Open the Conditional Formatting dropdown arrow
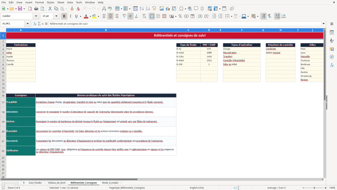337x190 pixels. tap(258, 16)
